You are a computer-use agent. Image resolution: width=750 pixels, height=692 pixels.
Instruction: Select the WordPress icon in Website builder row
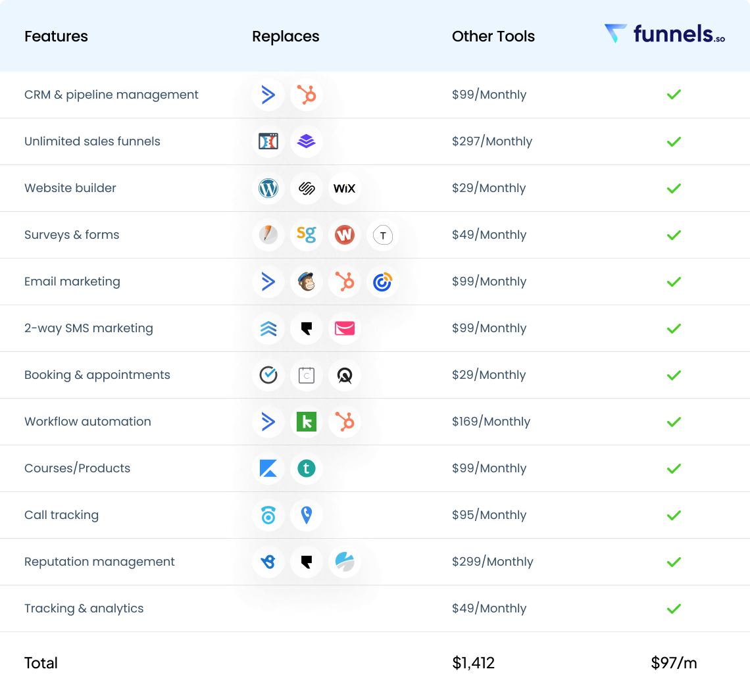[x=268, y=188]
